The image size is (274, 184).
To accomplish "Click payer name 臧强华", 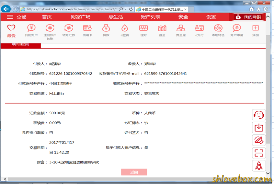I will click(55, 64).
